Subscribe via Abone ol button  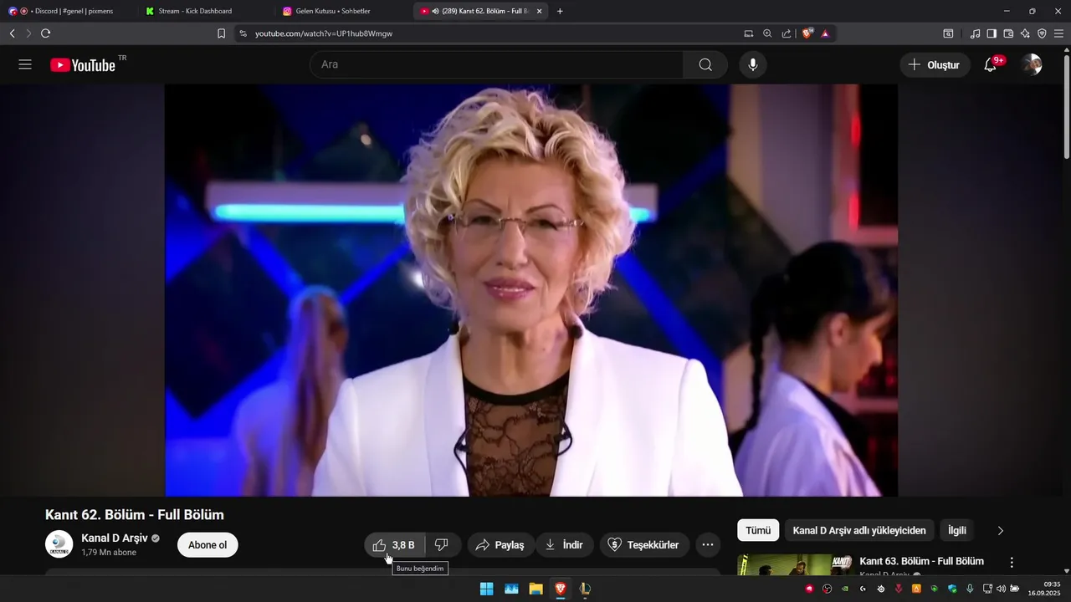pyautogui.click(x=208, y=545)
